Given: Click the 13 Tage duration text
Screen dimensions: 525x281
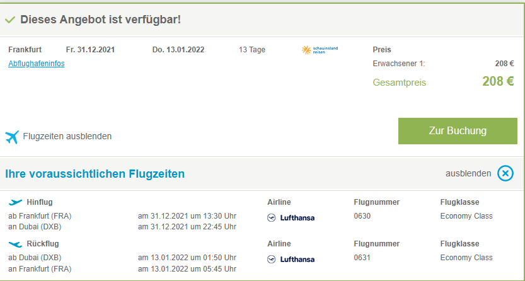Looking at the screenshot, I should pos(252,50).
